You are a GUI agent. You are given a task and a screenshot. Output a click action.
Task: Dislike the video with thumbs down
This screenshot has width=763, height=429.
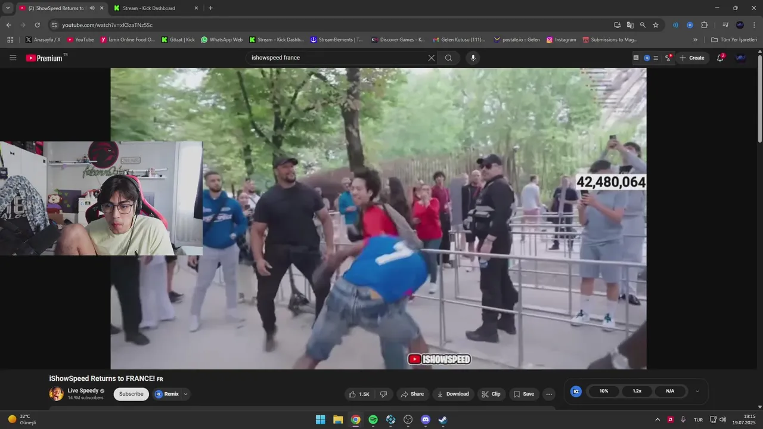pos(383,394)
